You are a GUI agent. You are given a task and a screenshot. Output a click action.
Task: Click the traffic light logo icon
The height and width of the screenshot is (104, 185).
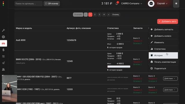(3, 4)
